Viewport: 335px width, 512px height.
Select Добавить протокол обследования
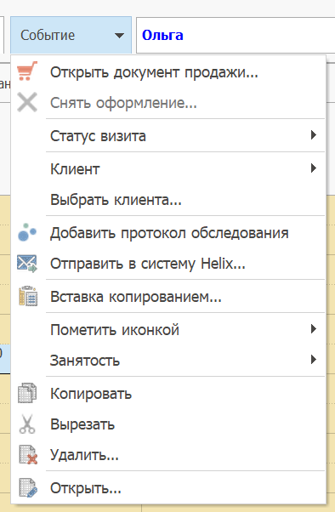pyautogui.click(x=168, y=233)
